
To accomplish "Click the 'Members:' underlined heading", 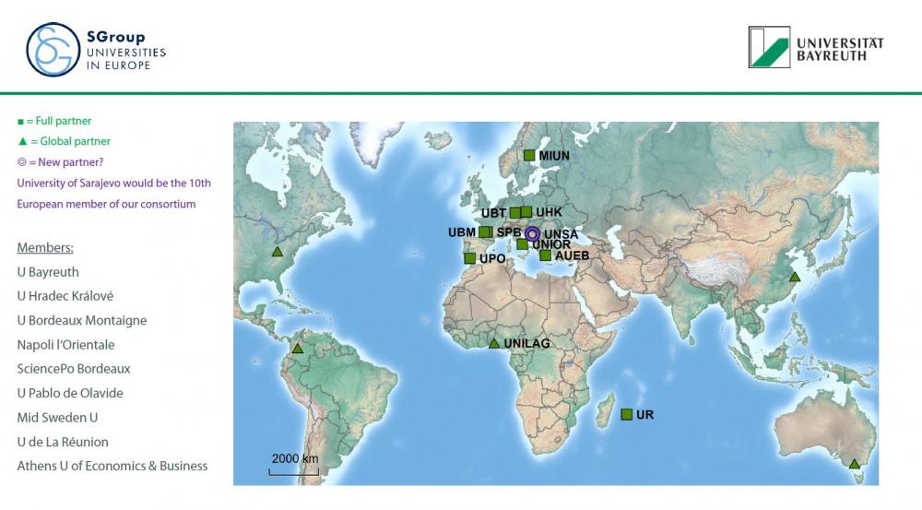I will [x=45, y=248].
